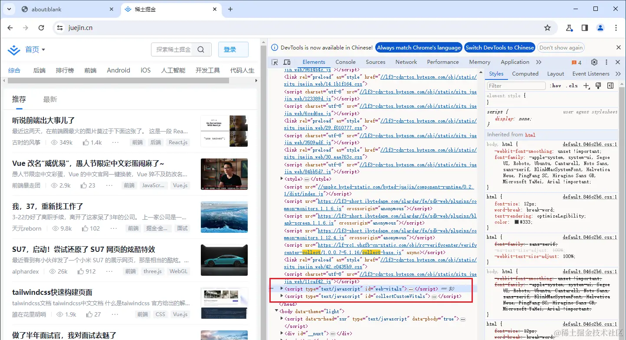The width and height of the screenshot is (626, 340).
Task: Switch to the Computed styles tab
Action: point(525,74)
